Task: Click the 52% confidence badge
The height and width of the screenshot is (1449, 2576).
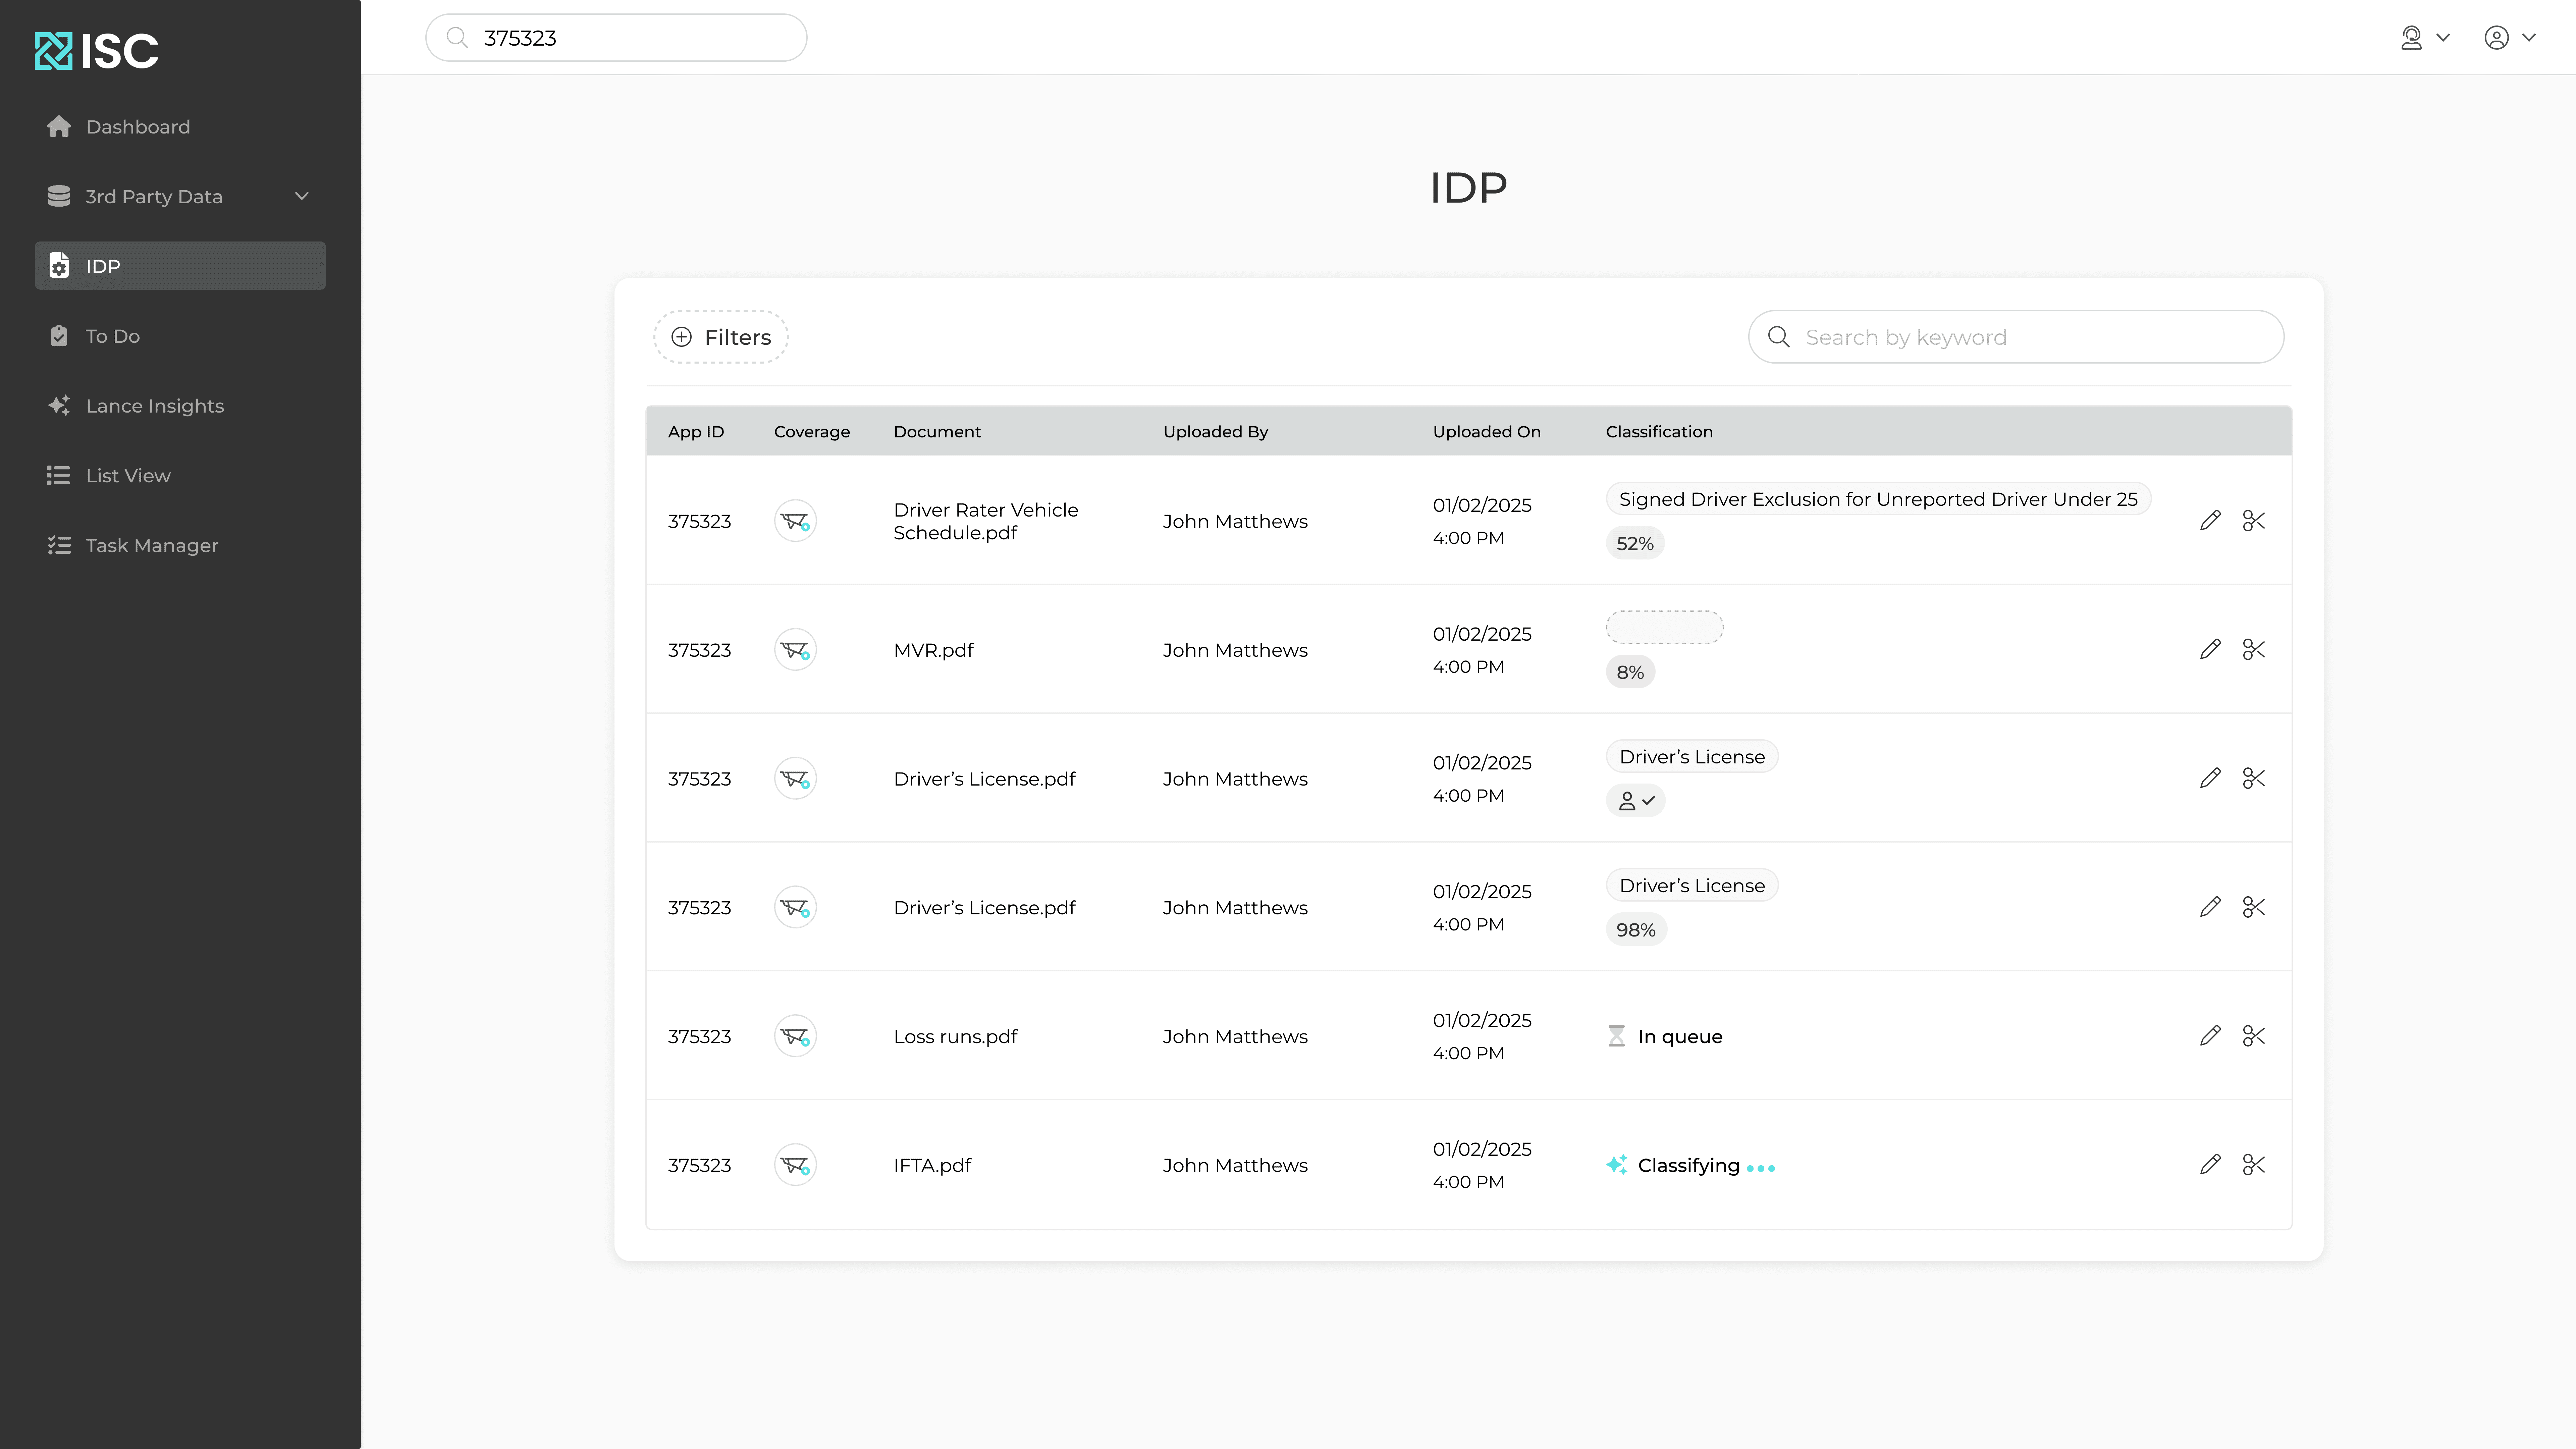Action: (x=1635, y=543)
